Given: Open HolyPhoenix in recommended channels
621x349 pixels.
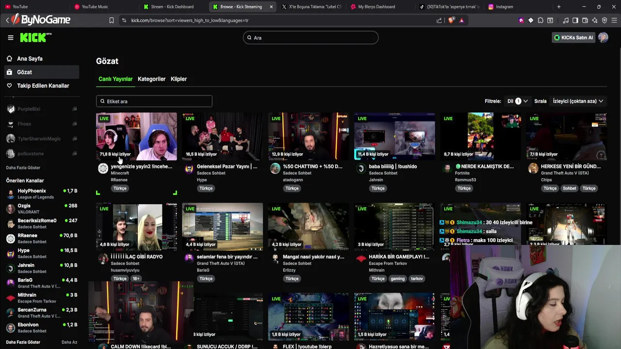Looking at the screenshot, I should [41, 194].
